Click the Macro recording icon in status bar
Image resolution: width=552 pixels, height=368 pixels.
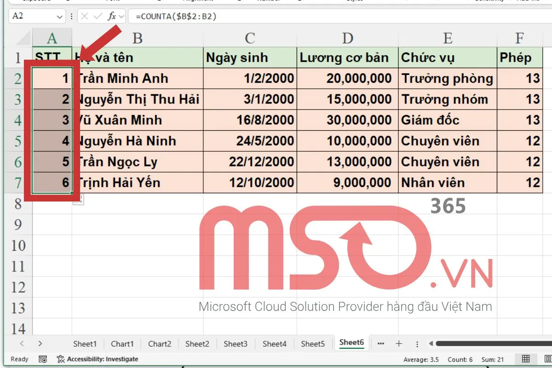(x=43, y=359)
